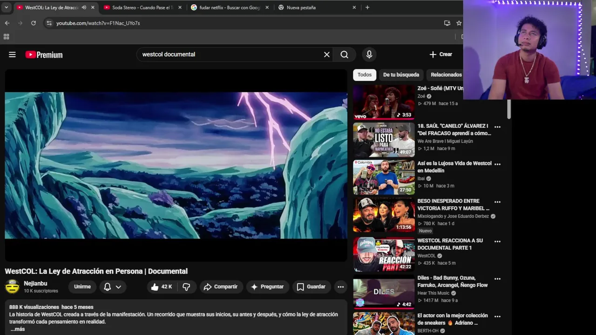
Task: Open options for Diles - Bad Bunny video
Action: (x=497, y=279)
